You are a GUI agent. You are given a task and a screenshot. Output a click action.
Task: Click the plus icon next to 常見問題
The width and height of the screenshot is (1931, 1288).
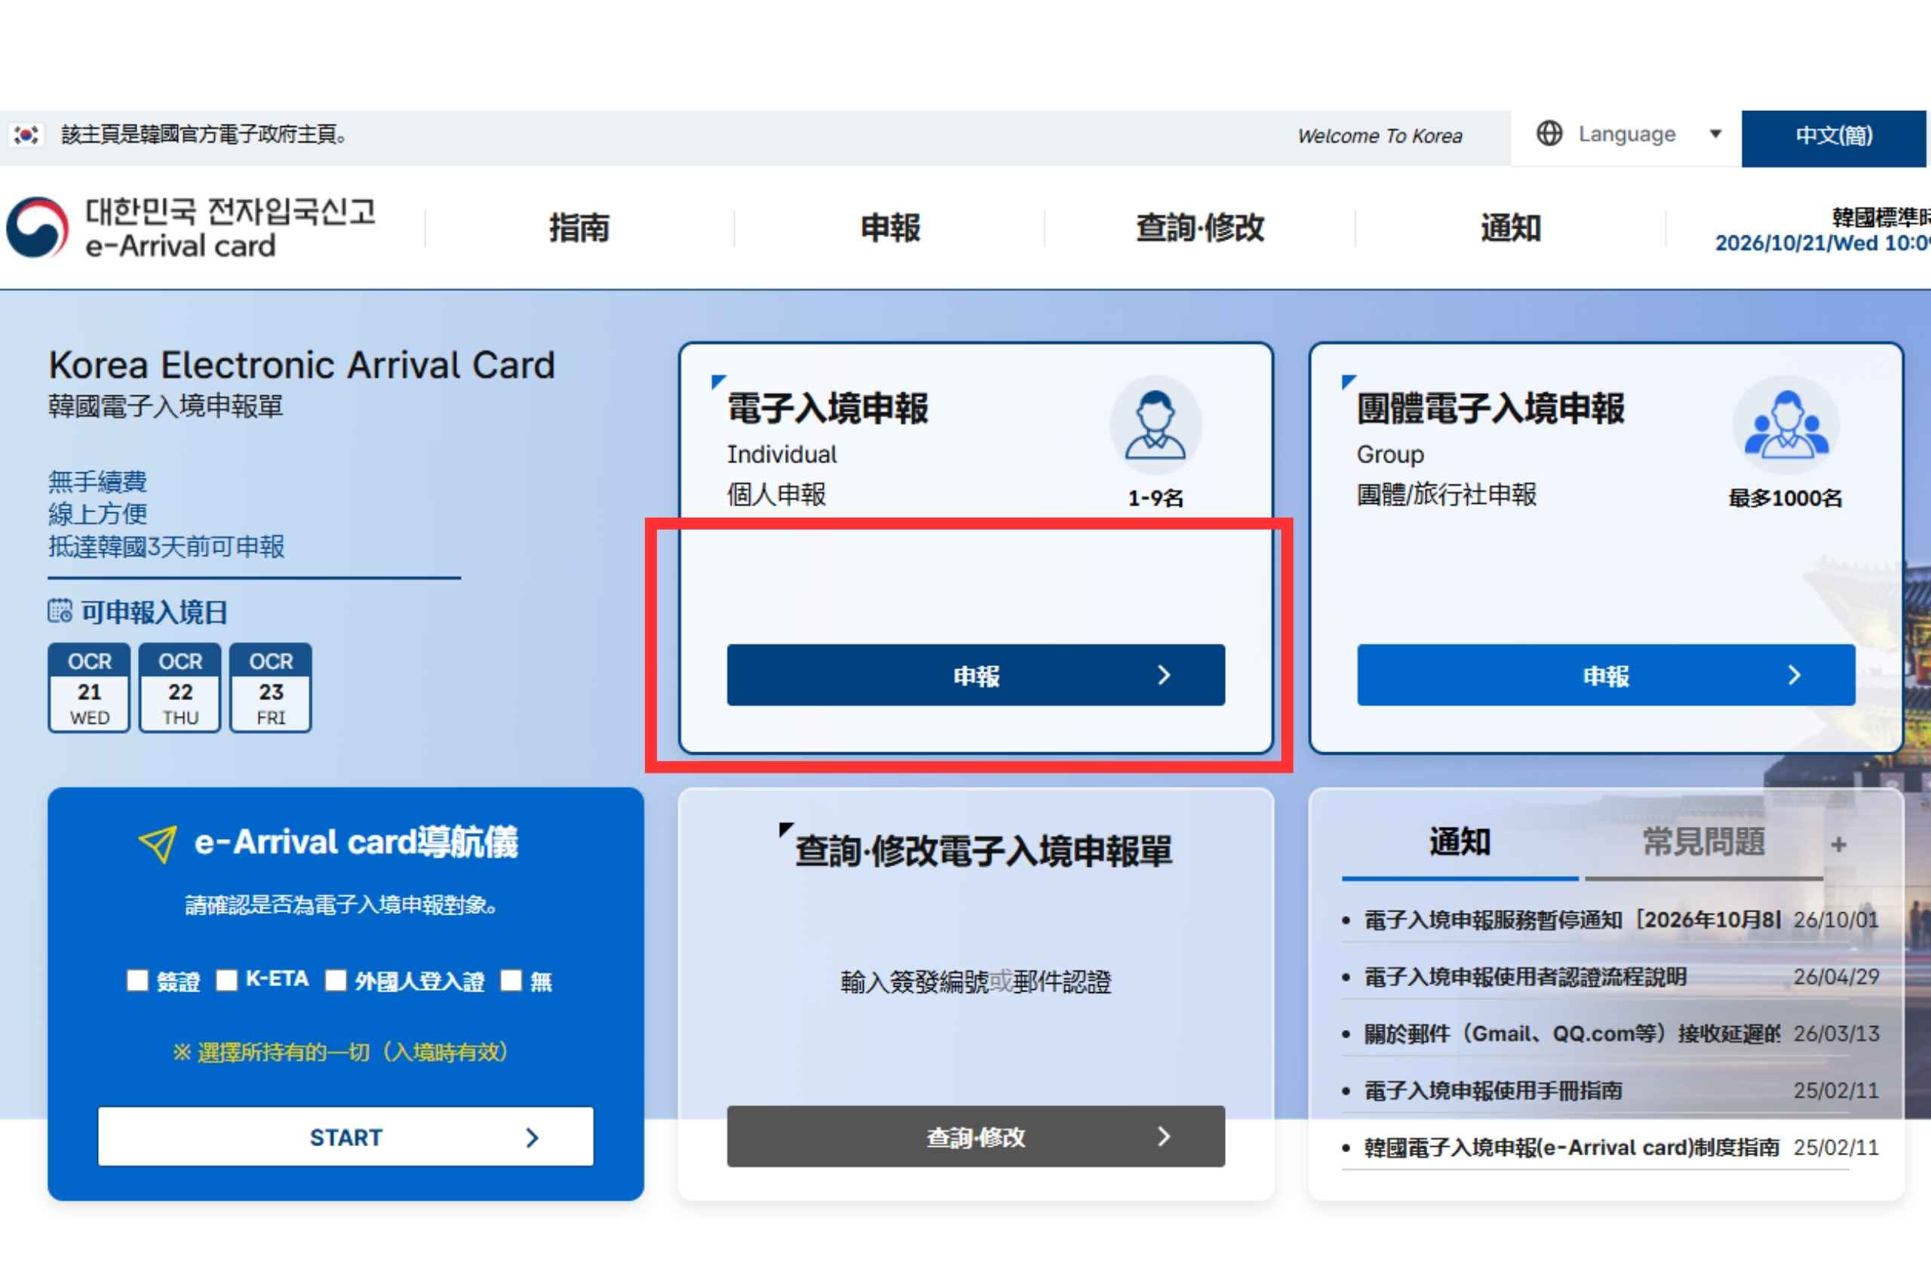point(1839,844)
